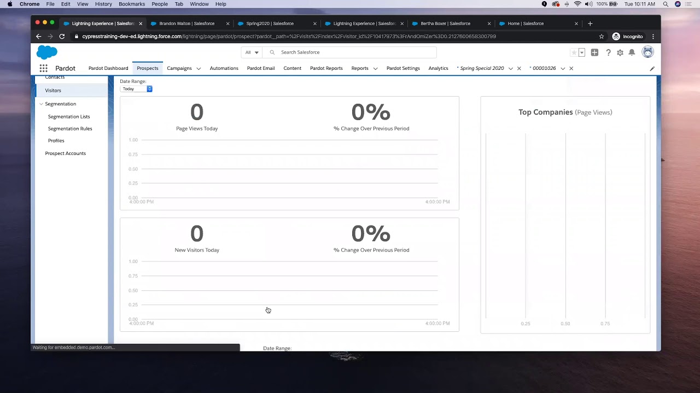Click the edit navigation pencil icon

[652, 69]
